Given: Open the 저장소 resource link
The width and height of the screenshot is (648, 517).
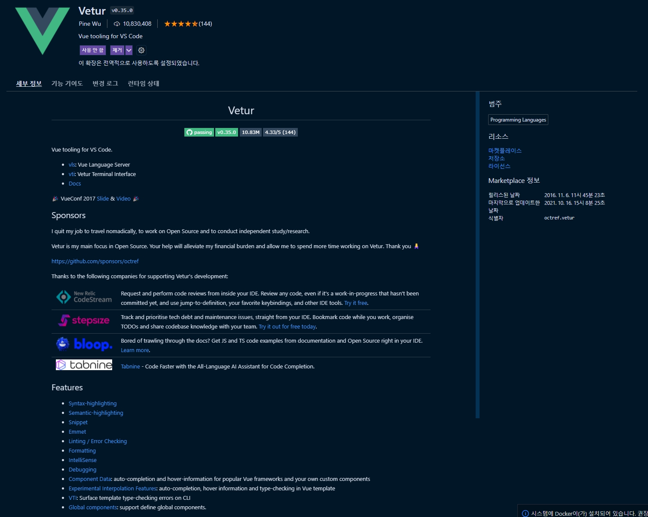Looking at the screenshot, I should (496, 158).
